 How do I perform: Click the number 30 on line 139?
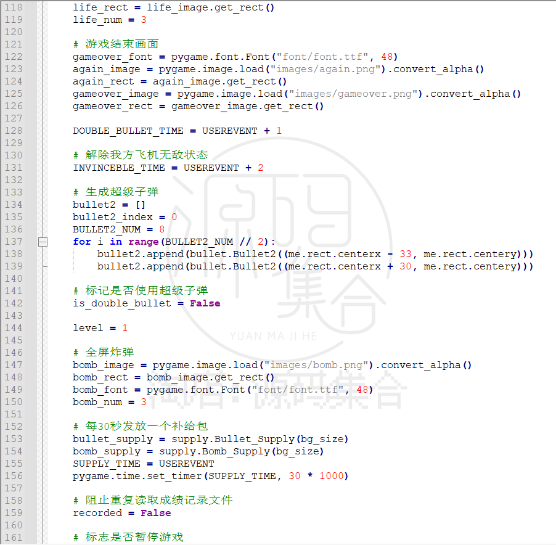406,266
